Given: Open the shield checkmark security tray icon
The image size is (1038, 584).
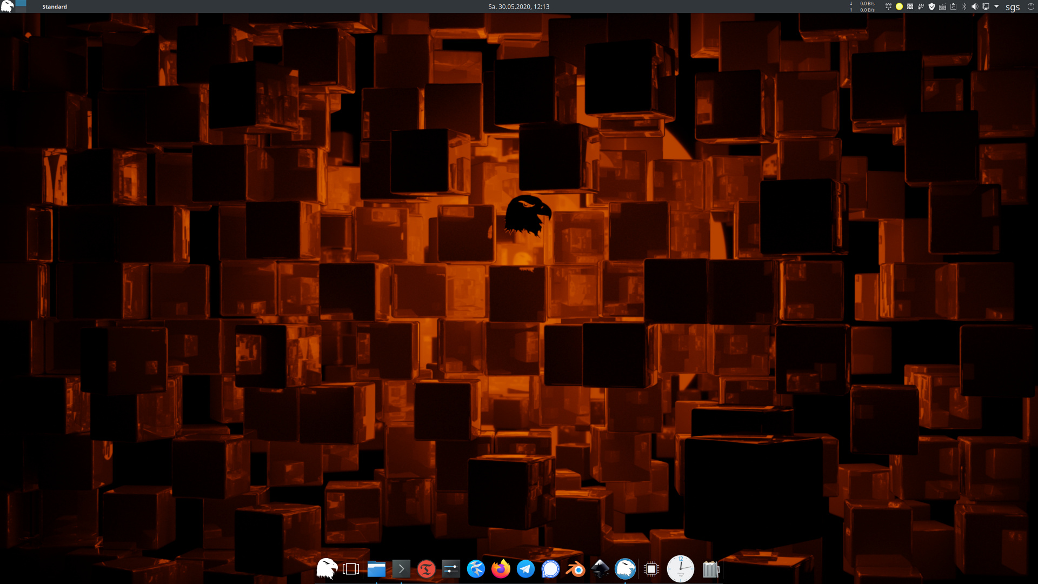Looking at the screenshot, I should pyautogui.click(x=931, y=6).
